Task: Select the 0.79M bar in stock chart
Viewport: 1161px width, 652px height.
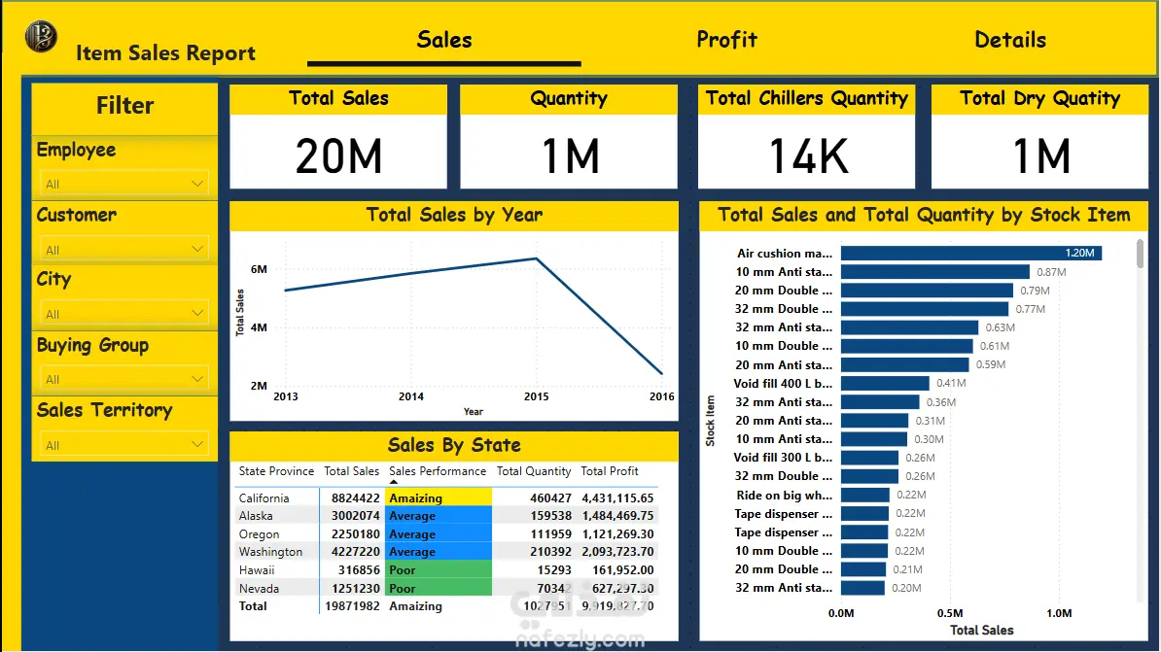Action: (927, 291)
